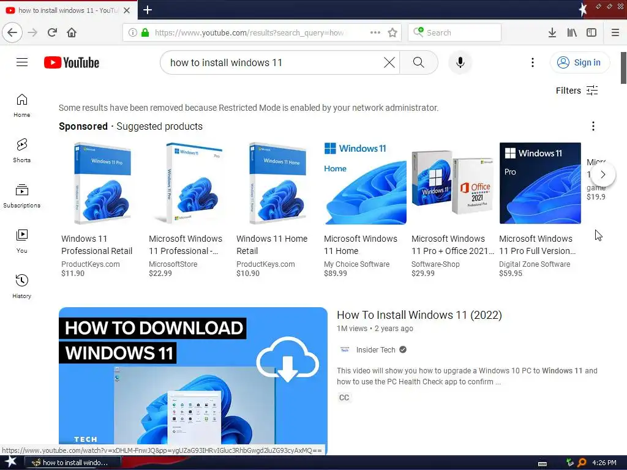Go back with the browser back arrow

point(12,32)
